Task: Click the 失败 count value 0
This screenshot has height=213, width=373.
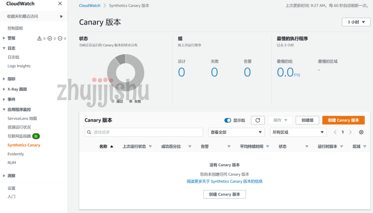Action: [214, 72]
